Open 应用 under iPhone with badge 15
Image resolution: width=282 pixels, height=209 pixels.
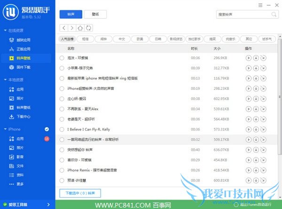pos(16,139)
